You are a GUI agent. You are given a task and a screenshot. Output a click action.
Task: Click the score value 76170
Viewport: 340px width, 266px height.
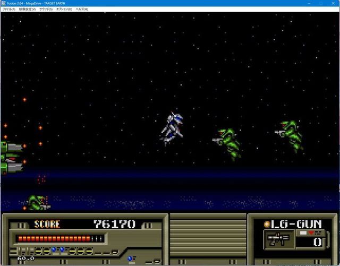point(114,224)
